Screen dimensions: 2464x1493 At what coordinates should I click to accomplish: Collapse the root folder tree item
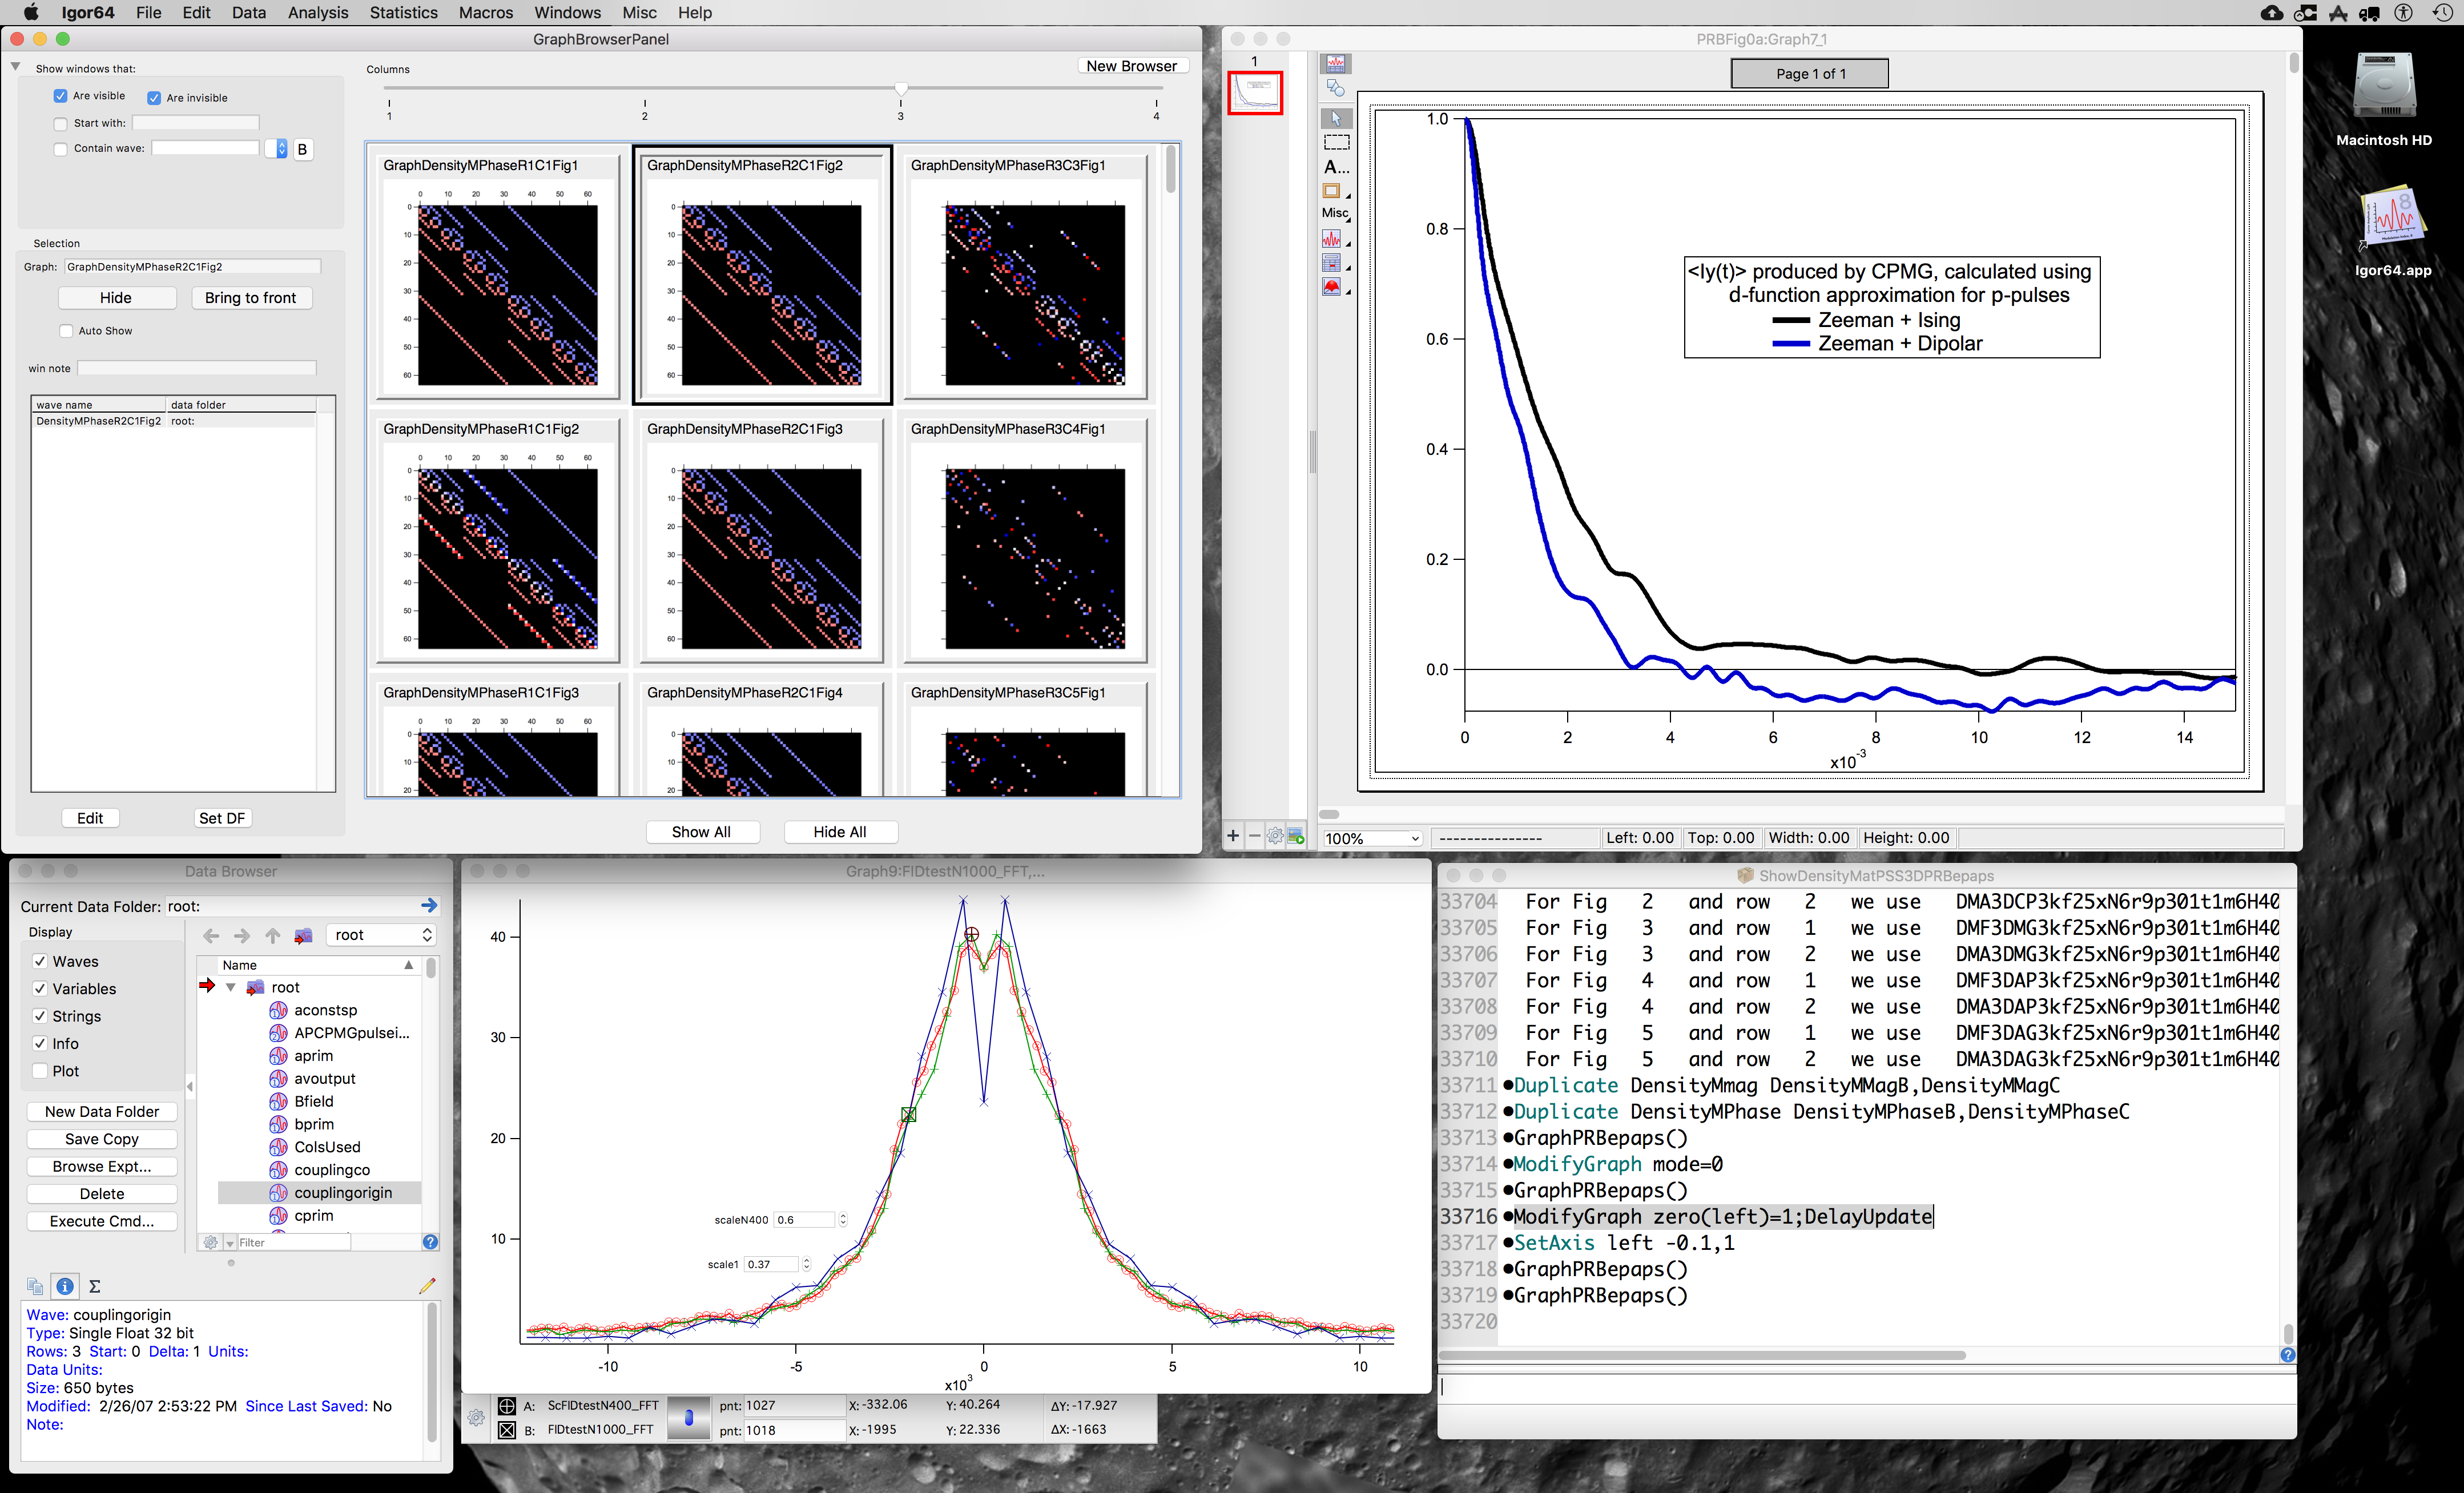click(231, 987)
